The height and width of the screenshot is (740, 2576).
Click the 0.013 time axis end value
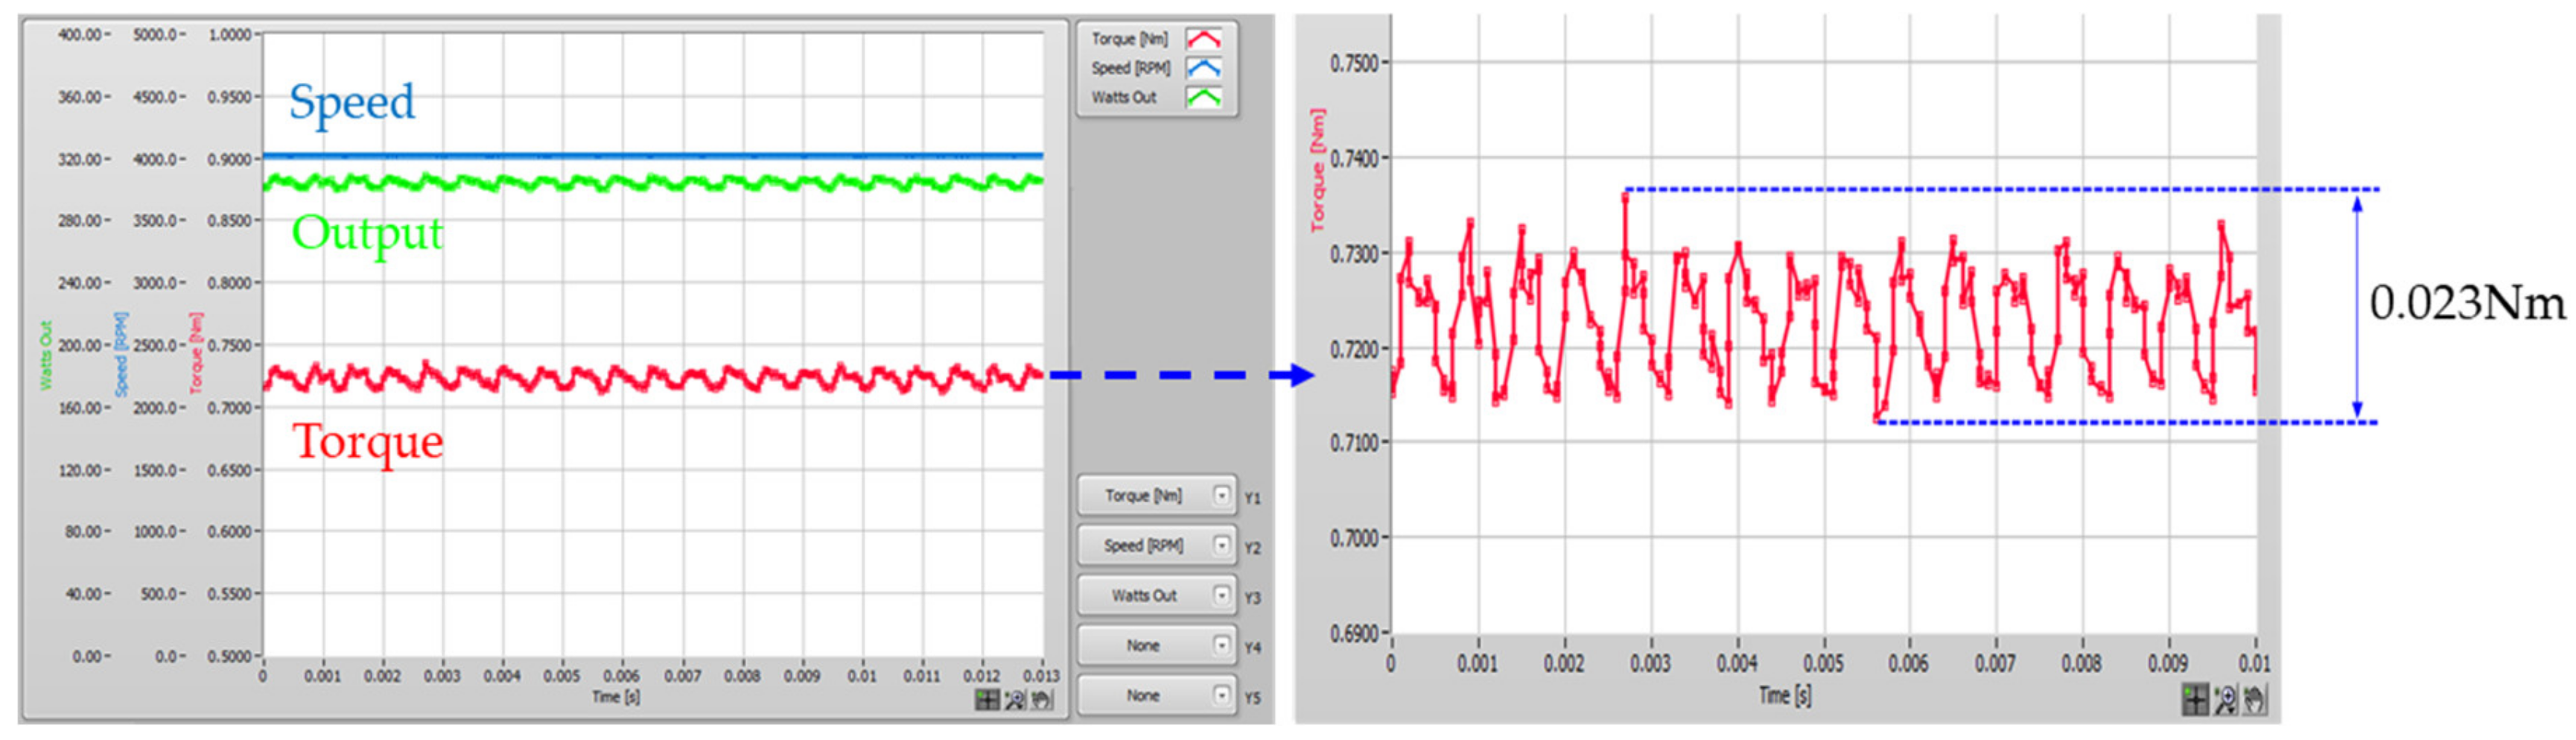pos(1041,676)
